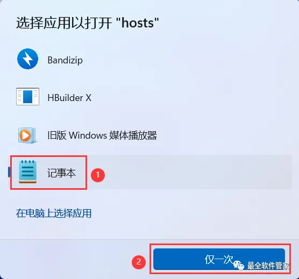This screenshot has width=299, height=279.
Task: Click blank area right of media player row
Action: [225, 135]
